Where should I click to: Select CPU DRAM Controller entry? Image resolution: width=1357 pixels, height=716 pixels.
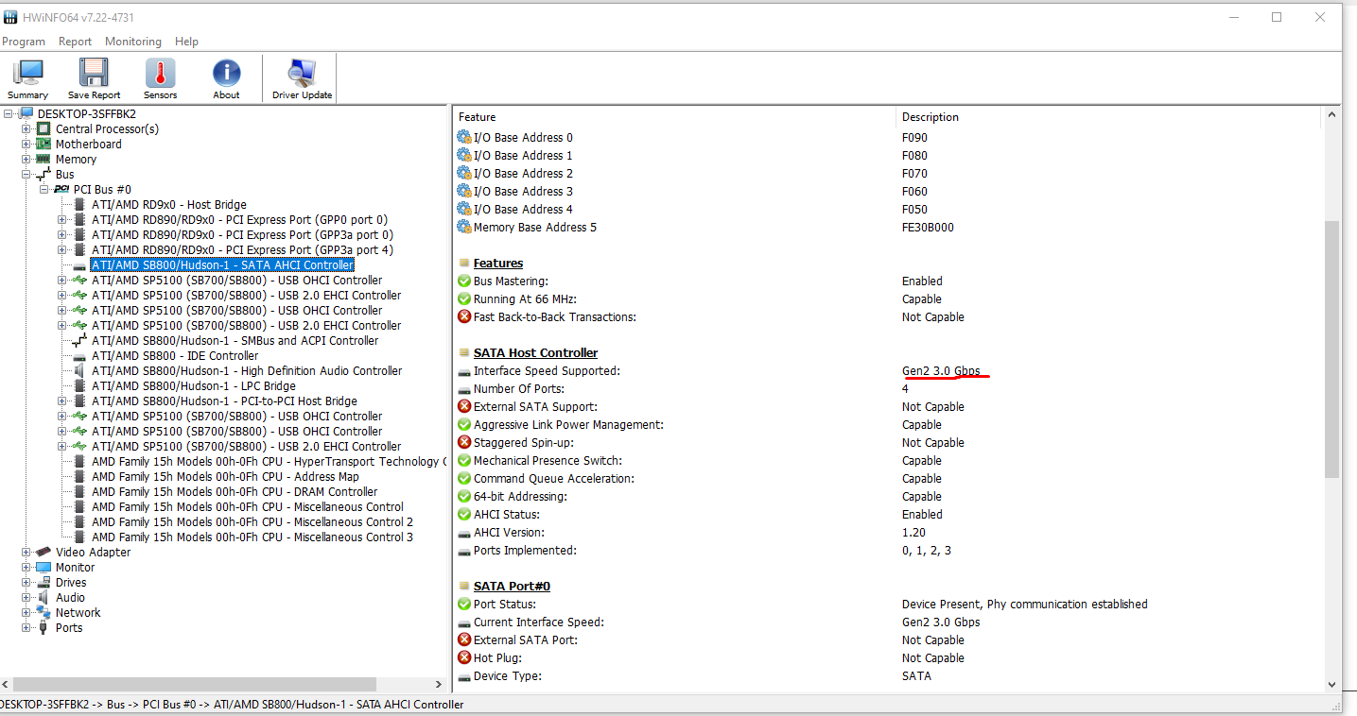coord(235,491)
